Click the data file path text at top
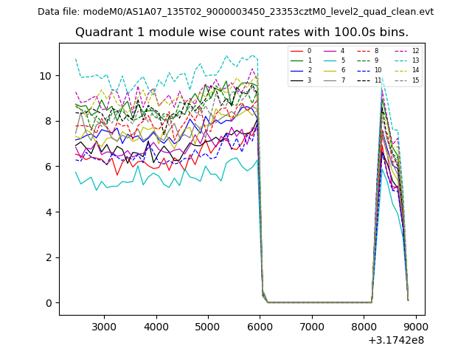472x354 pixels. click(235, 12)
